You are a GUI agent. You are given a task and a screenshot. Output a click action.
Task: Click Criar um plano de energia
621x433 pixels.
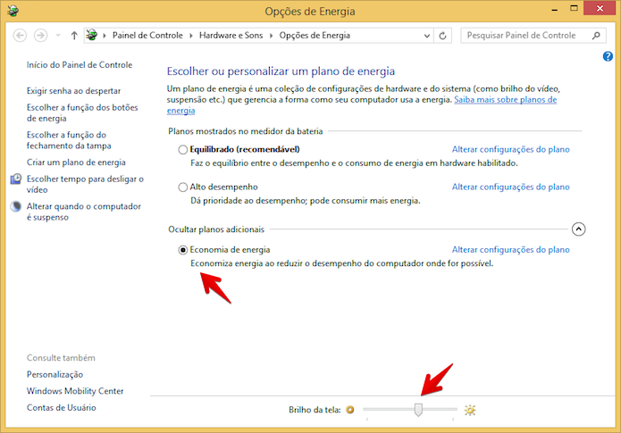click(x=76, y=162)
